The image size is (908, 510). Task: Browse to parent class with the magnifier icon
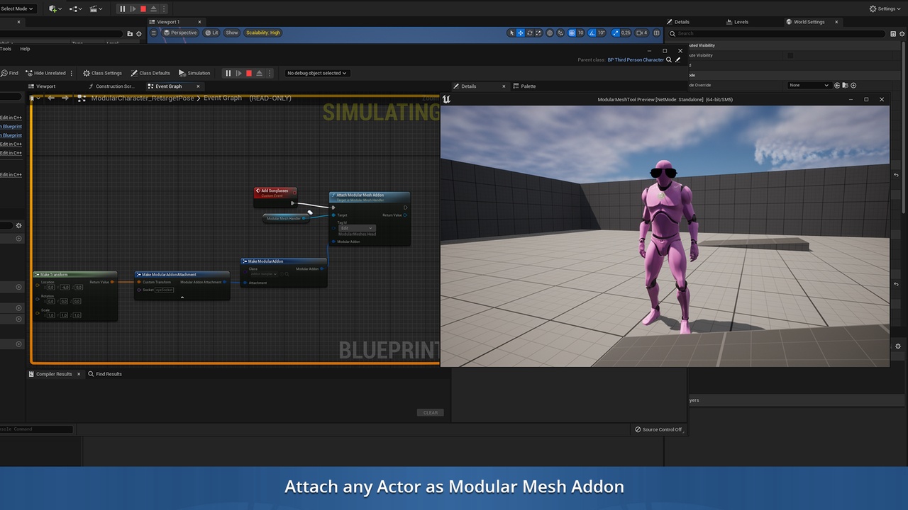[x=669, y=59]
